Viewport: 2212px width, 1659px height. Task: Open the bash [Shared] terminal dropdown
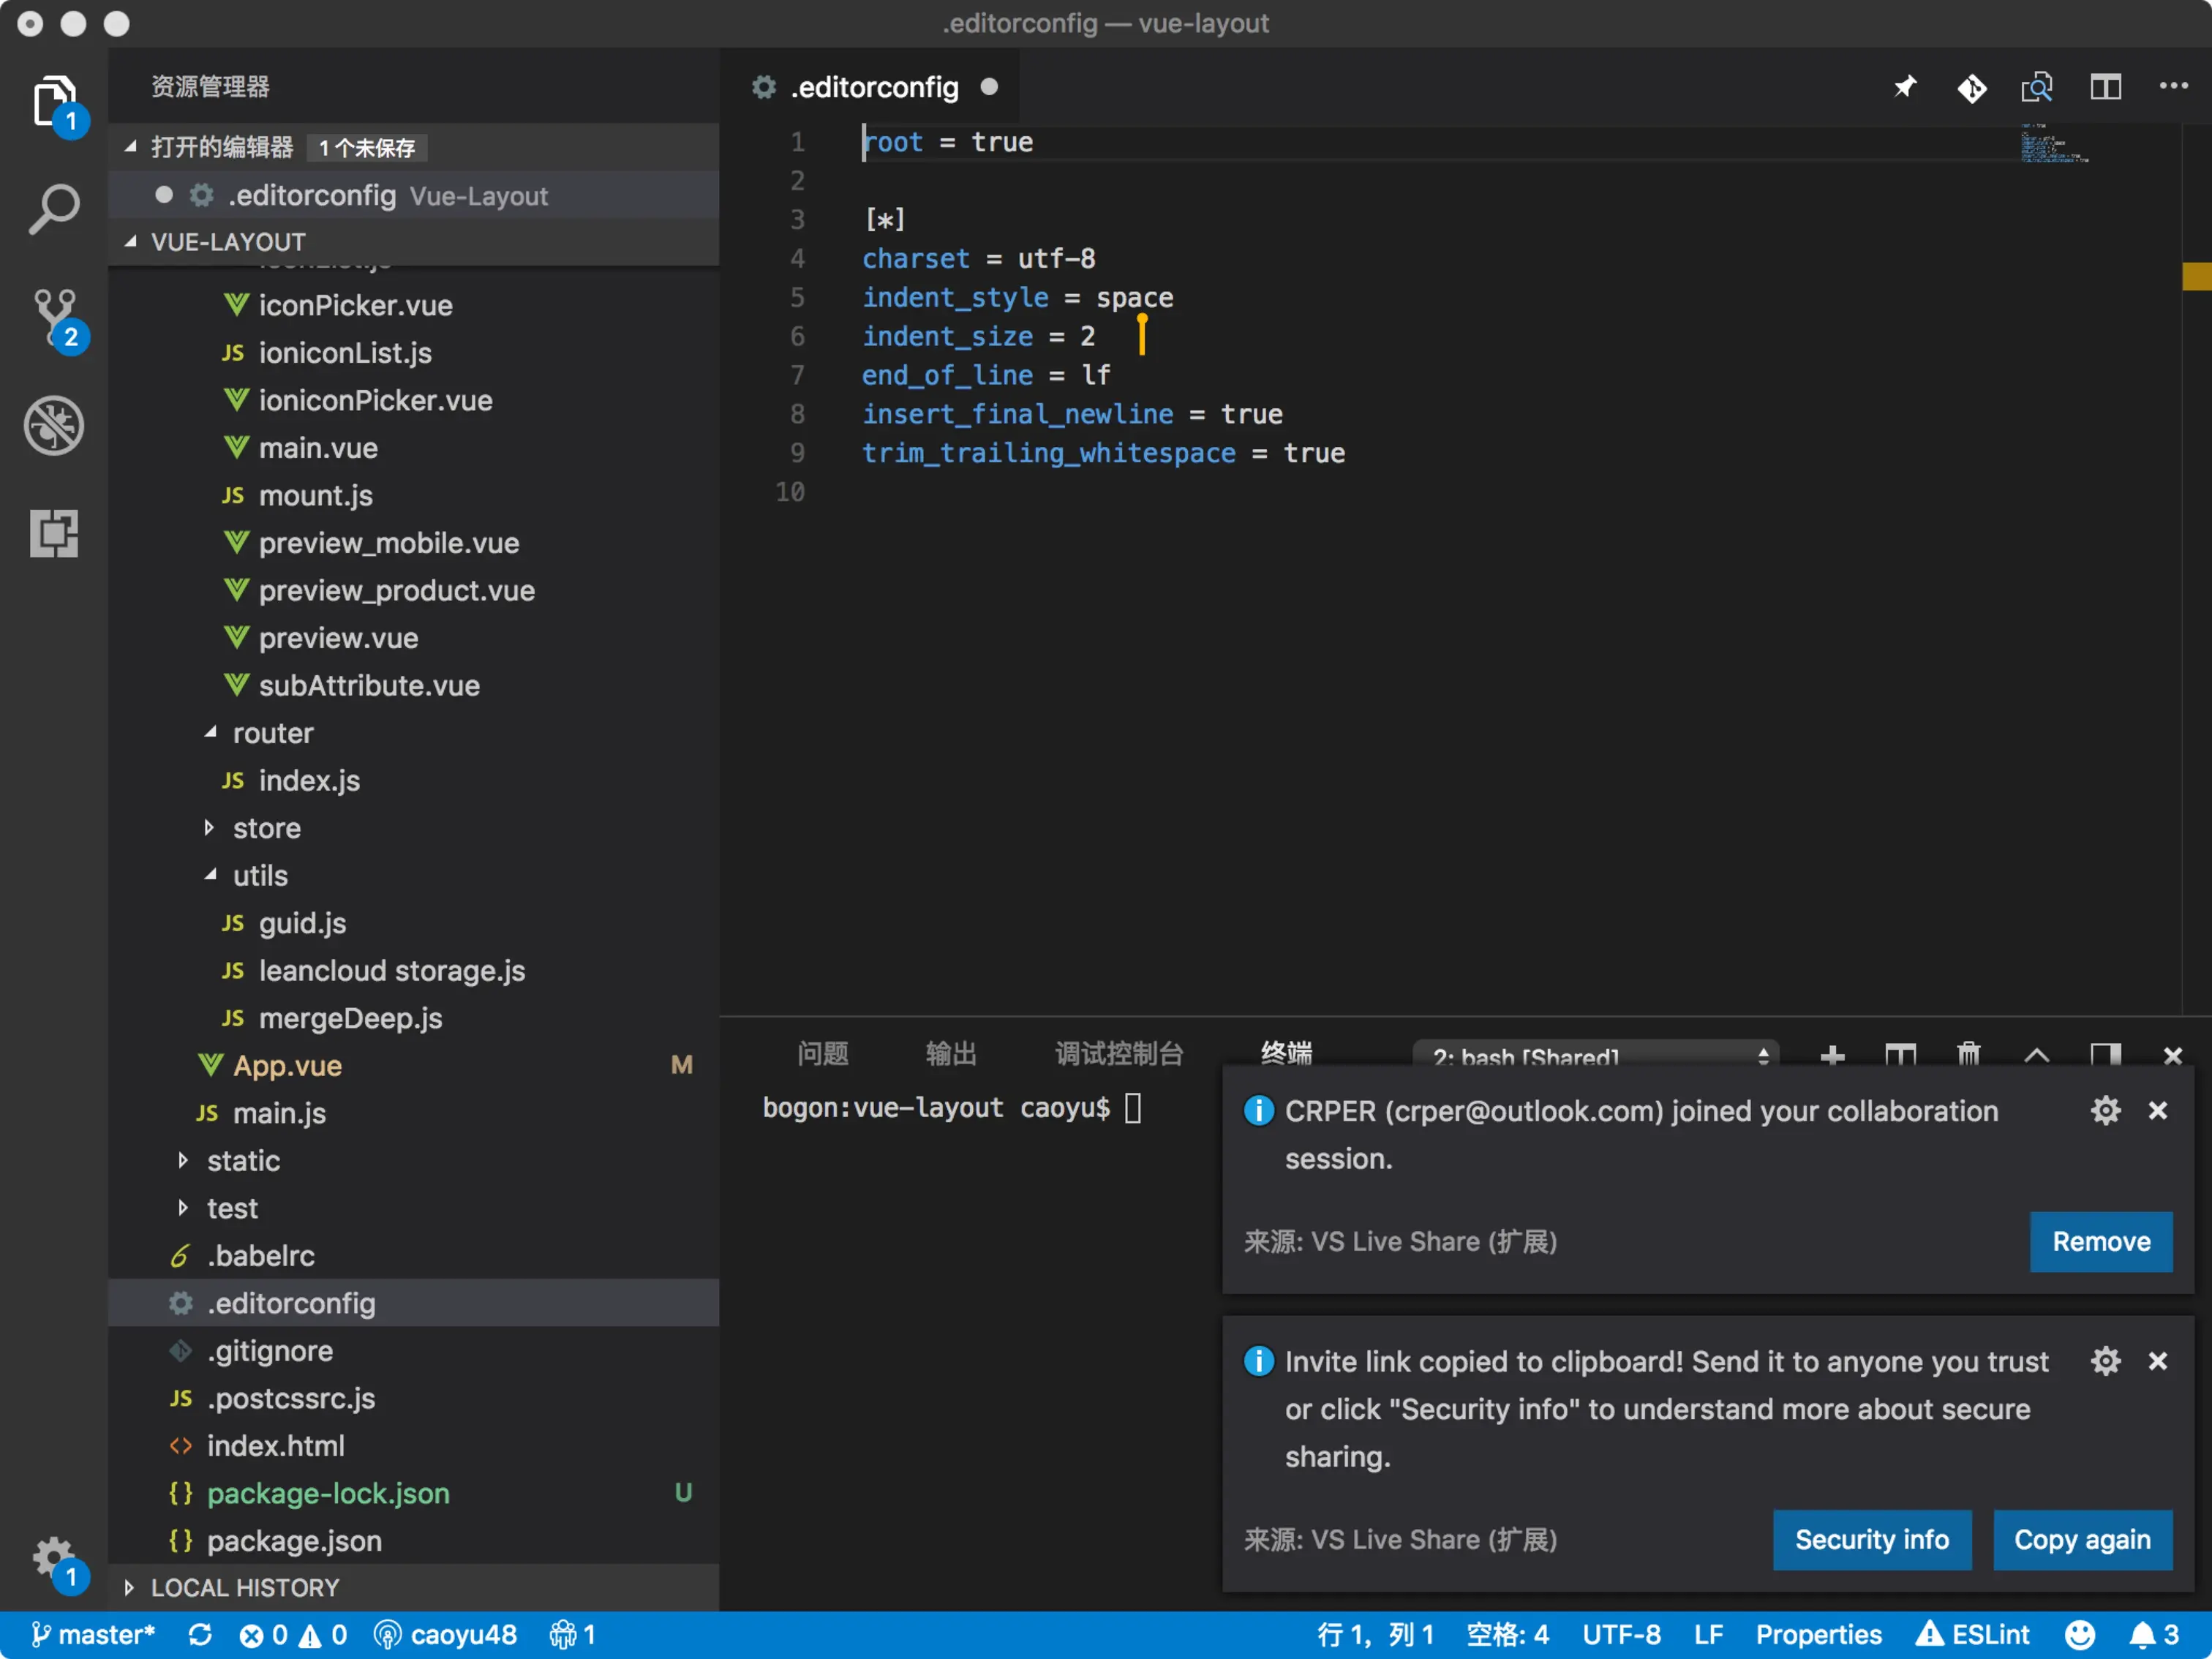pyautogui.click(x=1596, y=1056)
